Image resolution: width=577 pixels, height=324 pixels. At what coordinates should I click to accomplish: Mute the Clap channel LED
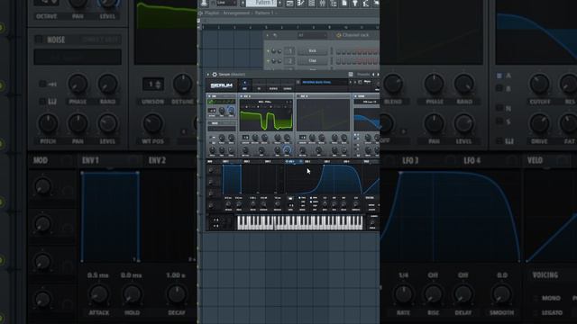(268, 60)
